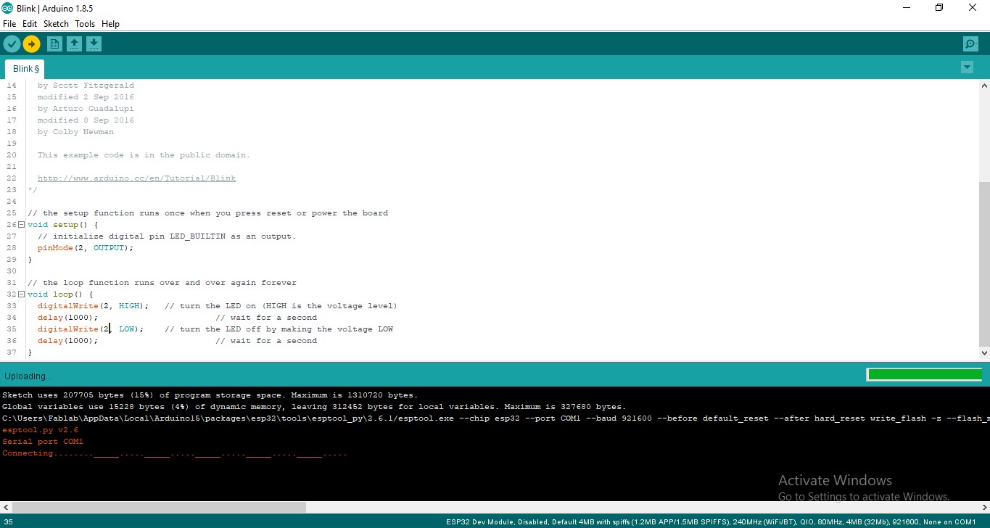The image size is (990, 528).
Task: Collapse the setup() function fold marker
Action: [21, 225]
